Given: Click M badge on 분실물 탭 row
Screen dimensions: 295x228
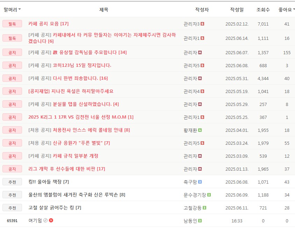Looking at the screenshot, I should [x=200, y=104].
